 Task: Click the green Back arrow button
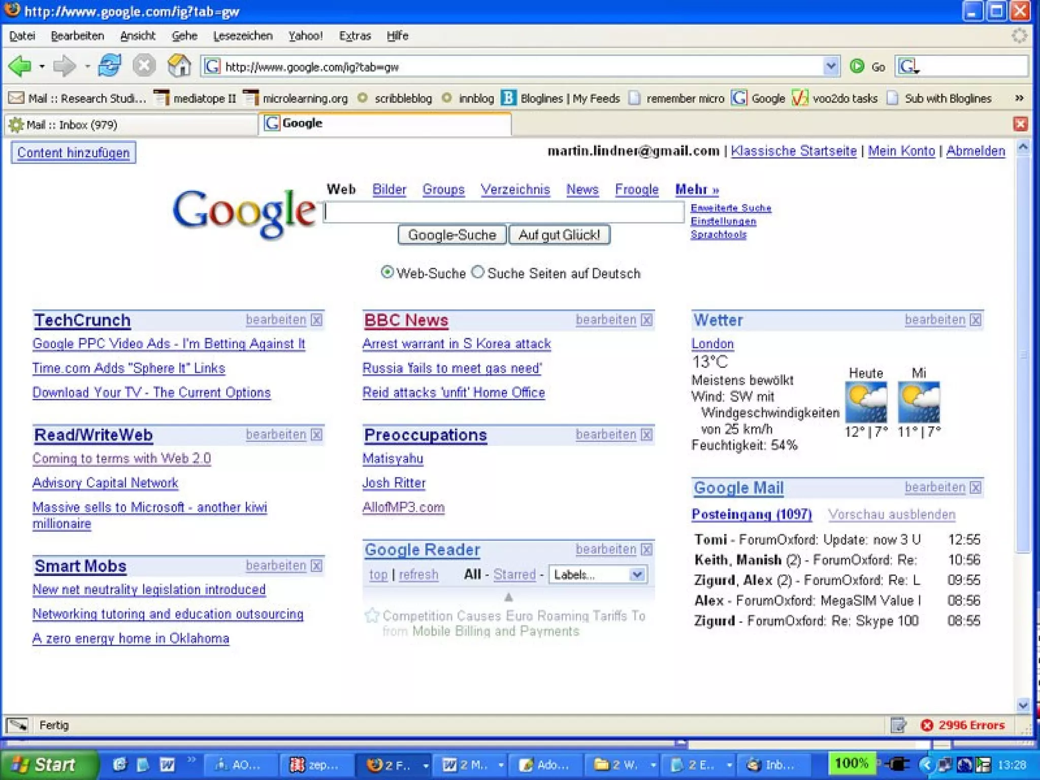20,66
